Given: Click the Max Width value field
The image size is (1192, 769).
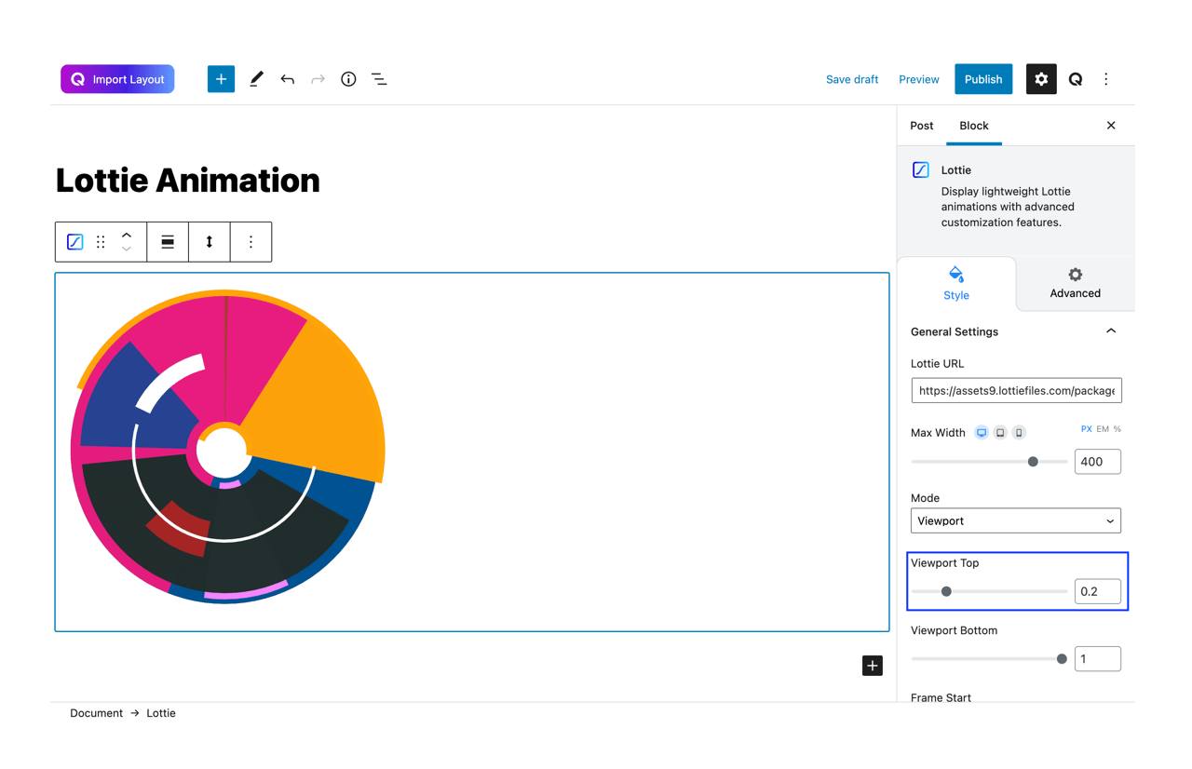Looking at the screenshot, I should pos(1098,462).
